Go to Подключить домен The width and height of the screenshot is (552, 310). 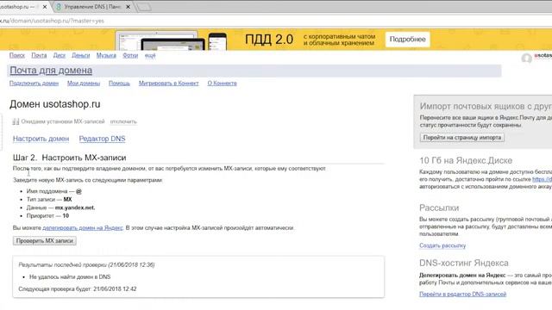click(x=34, y=84)
